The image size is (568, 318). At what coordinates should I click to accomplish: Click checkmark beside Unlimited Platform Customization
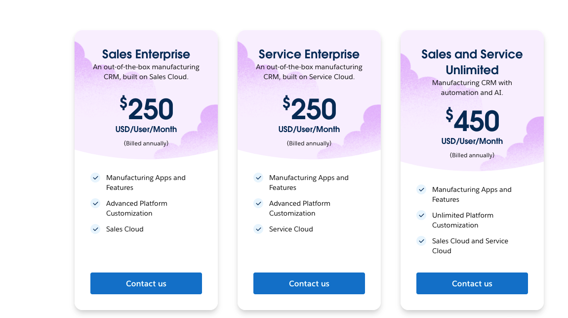click(421, 215)
